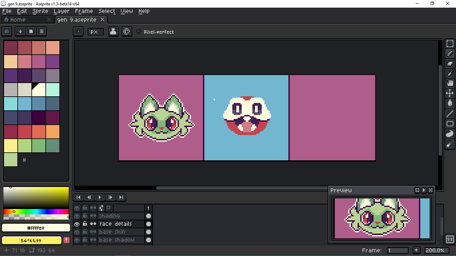456x256 pixels.
Task: Click foreground color #FFFFE0 button
Action: [36, 228]
